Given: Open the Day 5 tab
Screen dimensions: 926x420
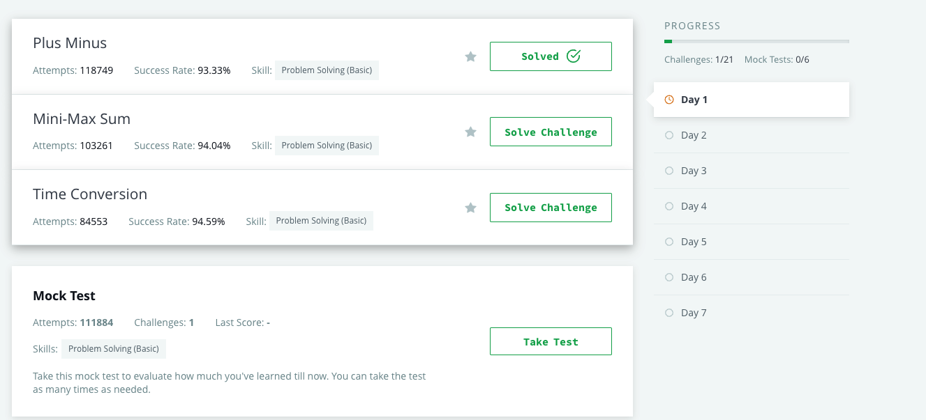Looking at the screenshot, I should click(751, 242).
